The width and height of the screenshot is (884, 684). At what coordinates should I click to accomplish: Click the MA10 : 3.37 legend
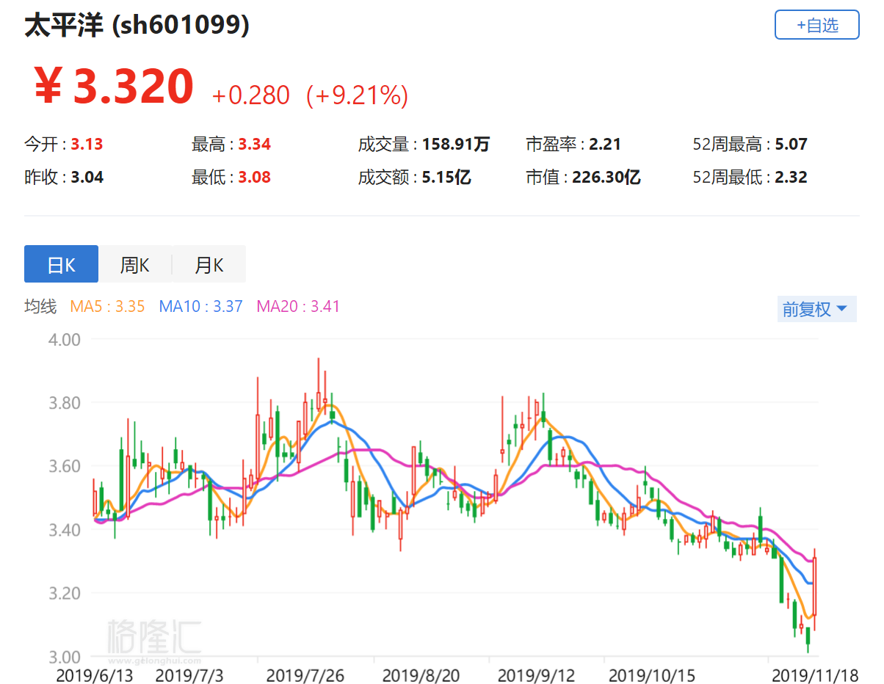tap(201, 307)
